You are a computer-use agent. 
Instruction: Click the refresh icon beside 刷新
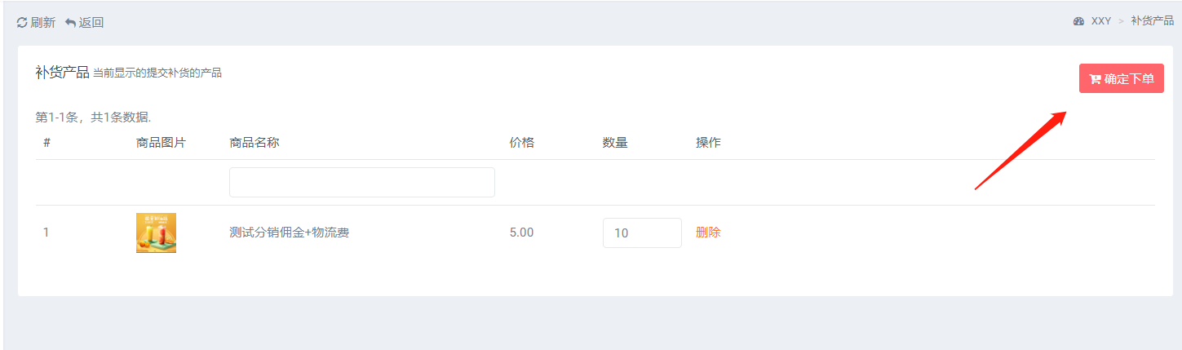click(x=22, y=23)
